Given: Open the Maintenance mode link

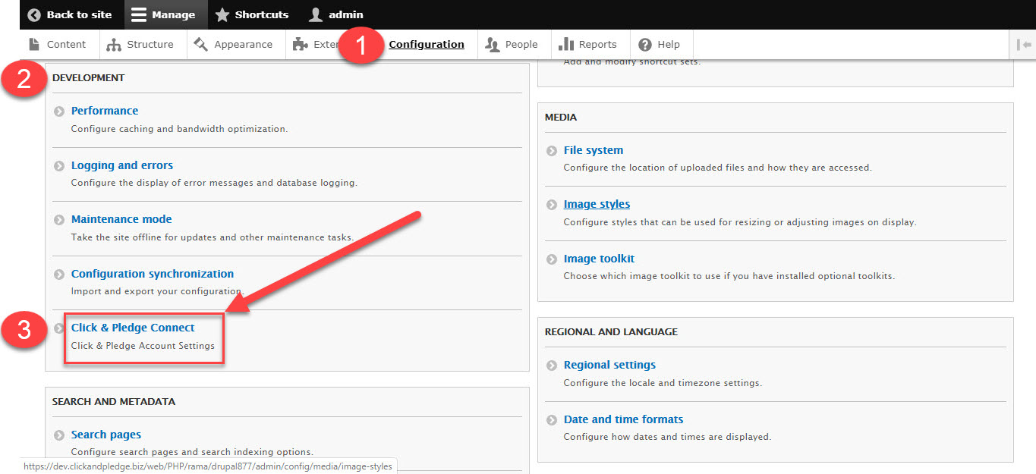Looking at the screenshot, I should click(121, 219).
